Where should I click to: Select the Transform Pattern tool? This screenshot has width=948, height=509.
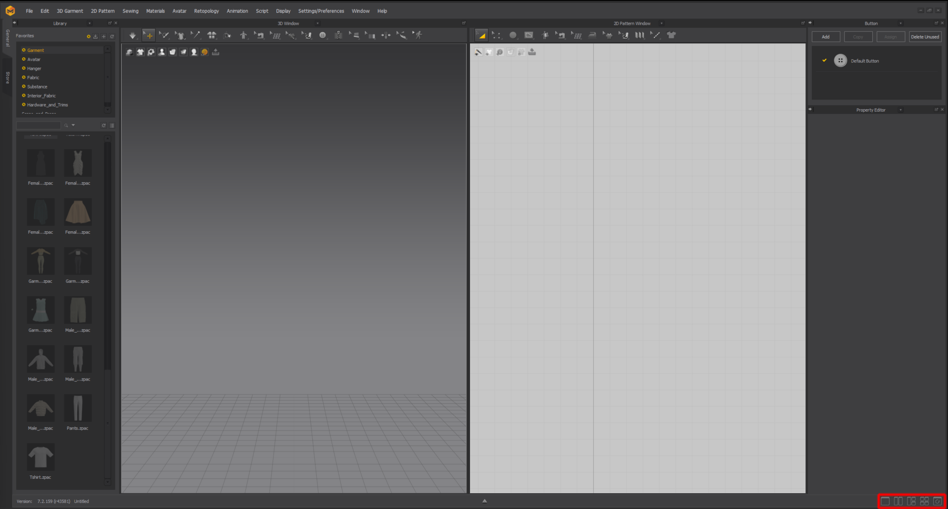(481, 35)
